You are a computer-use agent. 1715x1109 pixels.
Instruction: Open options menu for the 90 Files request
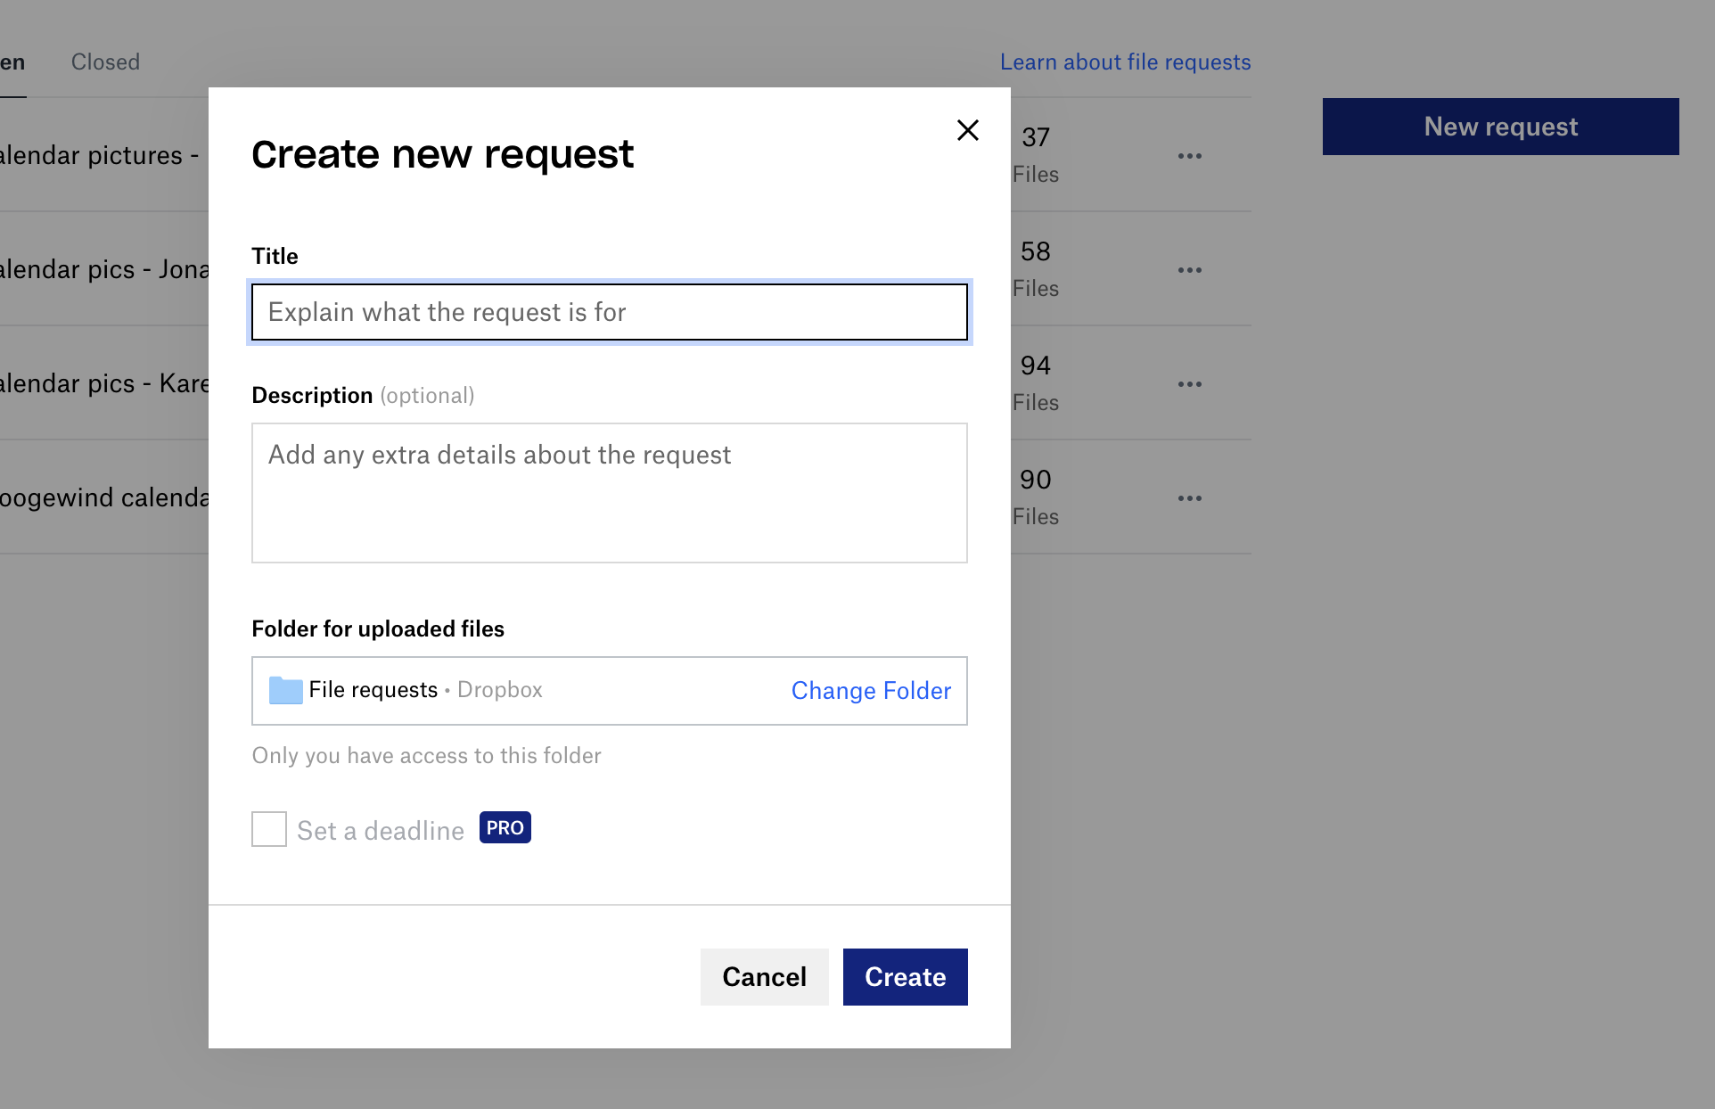coord(1191,497)
